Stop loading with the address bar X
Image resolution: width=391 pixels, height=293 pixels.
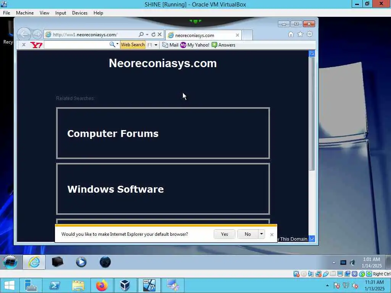tap(160, 34)
